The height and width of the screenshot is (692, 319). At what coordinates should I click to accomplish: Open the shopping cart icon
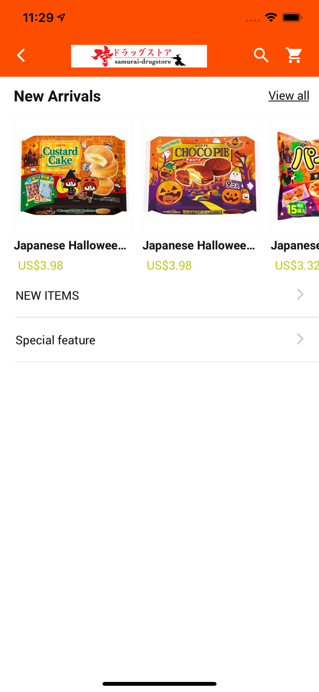294,55
